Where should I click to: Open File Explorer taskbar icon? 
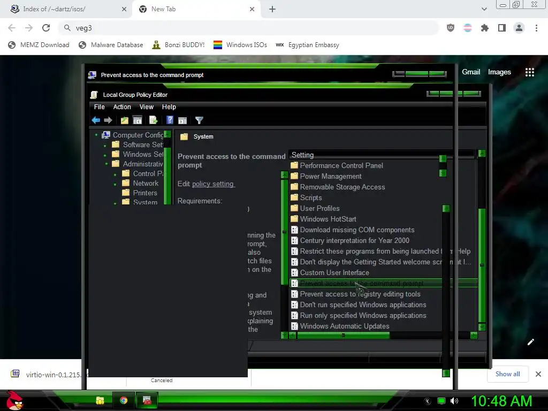click(100, 400)
